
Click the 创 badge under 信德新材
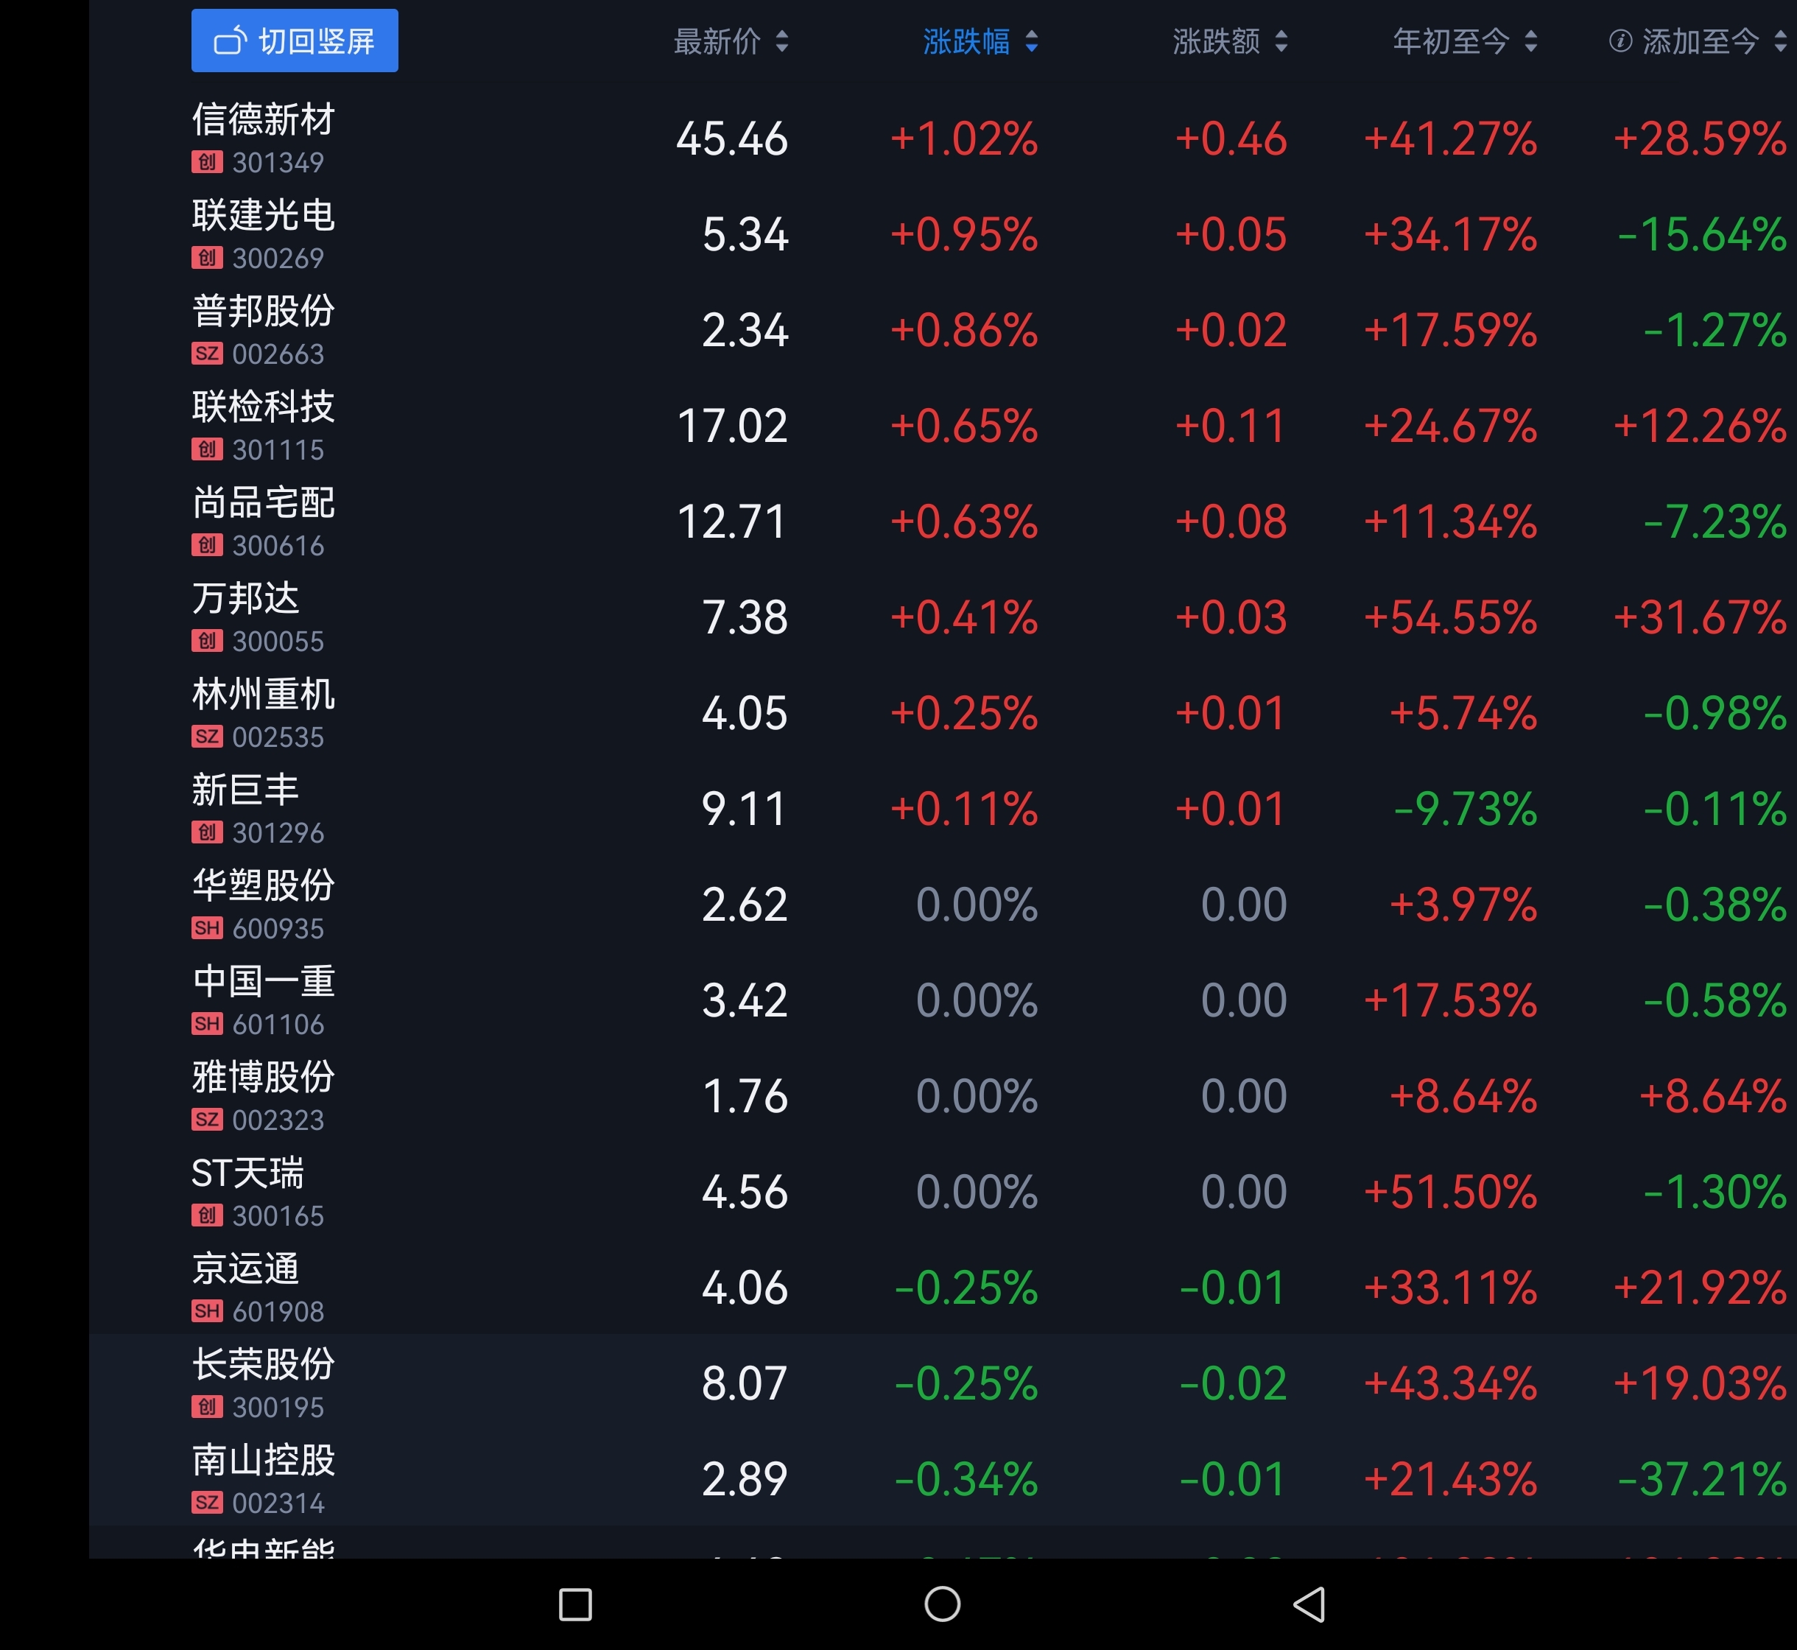(206, 163)
